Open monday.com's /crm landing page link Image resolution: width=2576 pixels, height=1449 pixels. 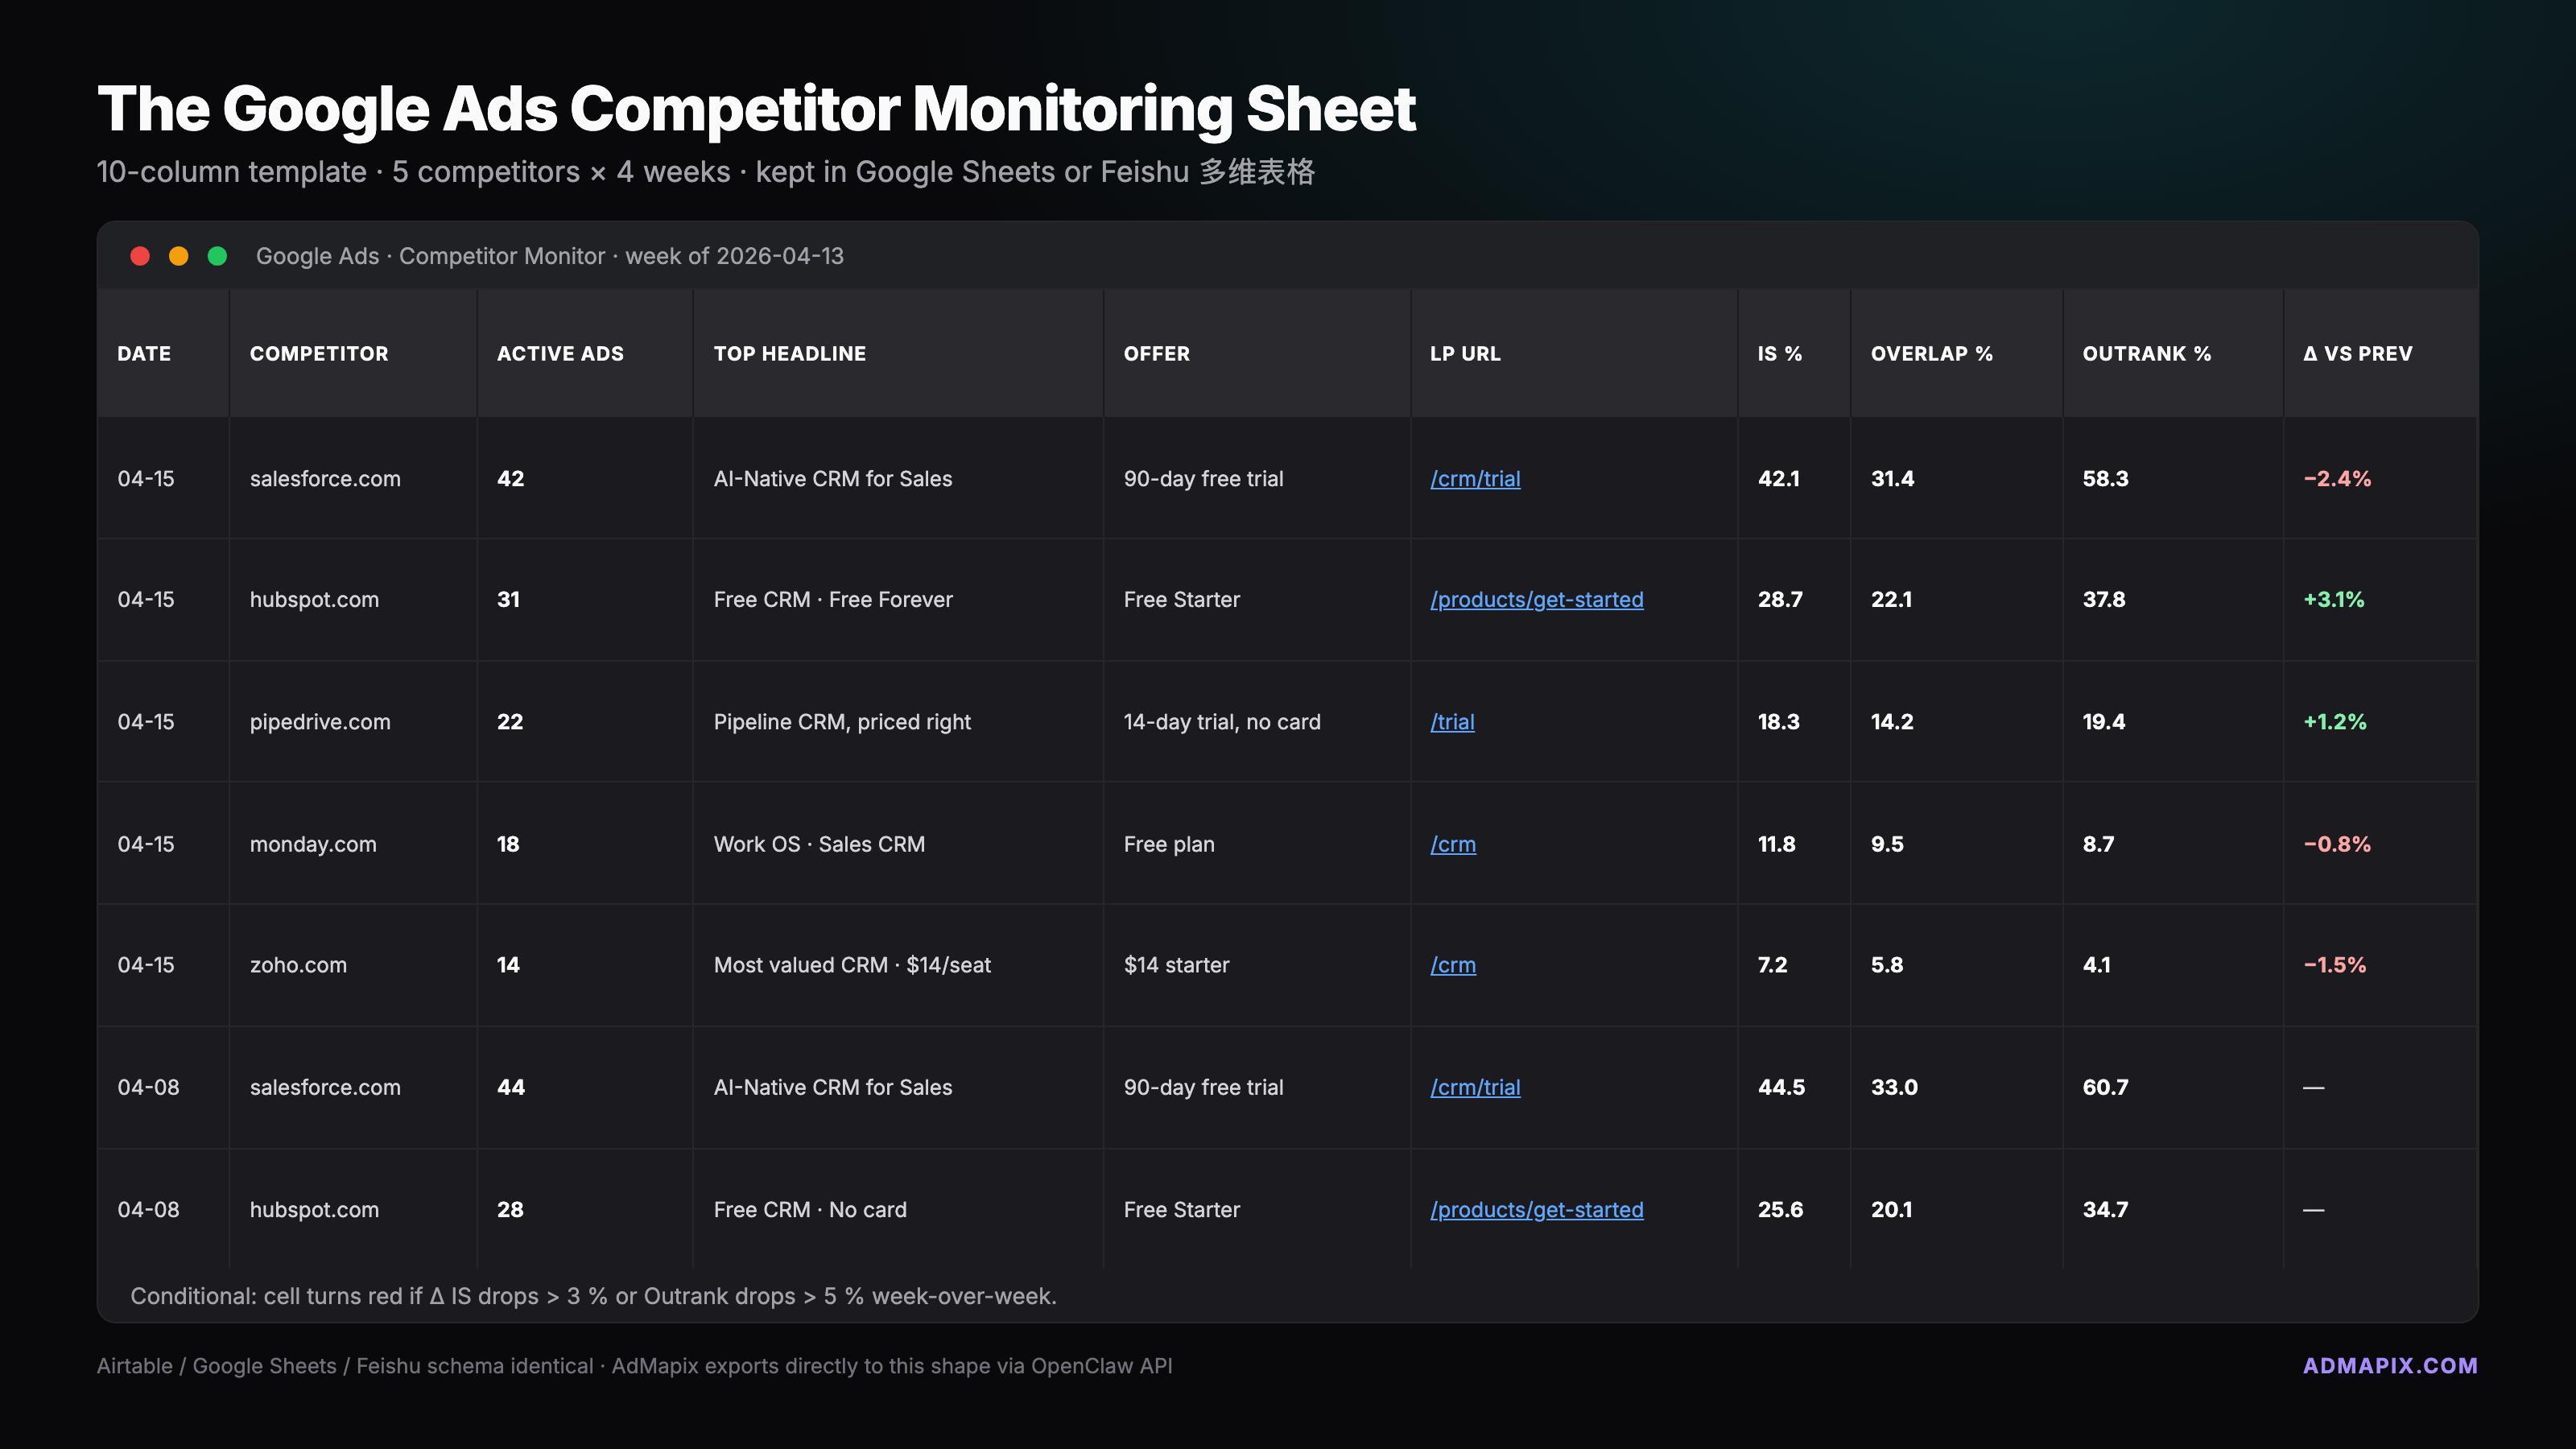(x=1453, y=844)
